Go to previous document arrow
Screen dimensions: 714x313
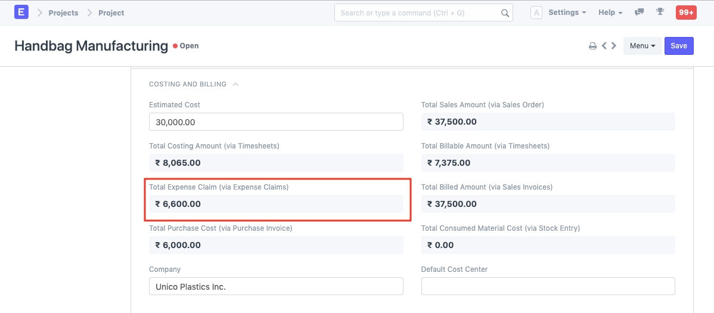pos(604,46)
